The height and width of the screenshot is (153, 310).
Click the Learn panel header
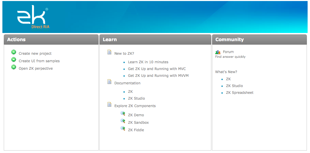[x=155, y=39]
